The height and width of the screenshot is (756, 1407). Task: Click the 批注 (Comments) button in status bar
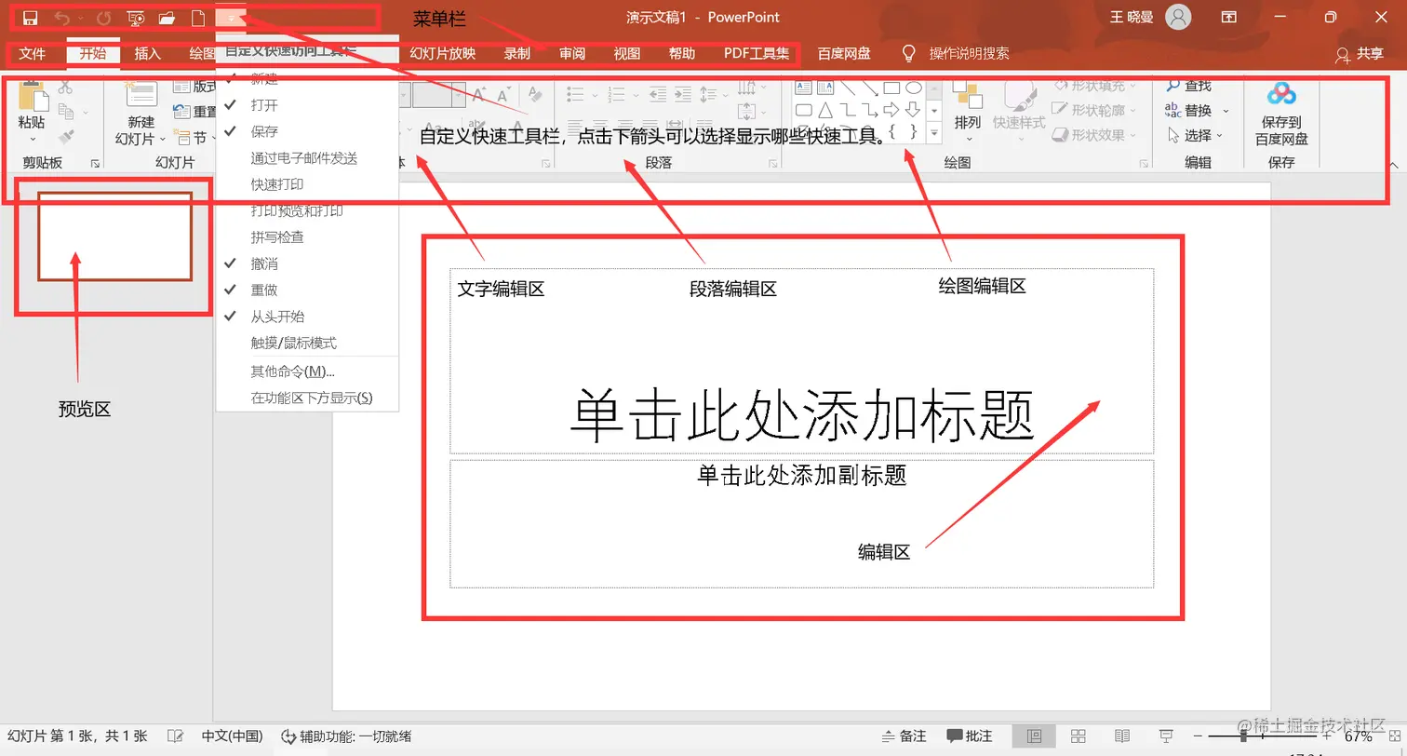[x=970, y=736]
